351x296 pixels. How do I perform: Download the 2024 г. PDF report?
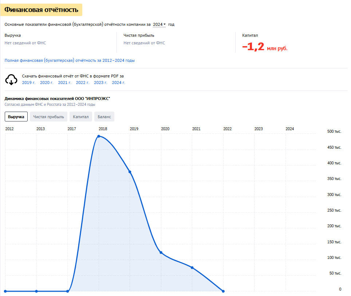118,83
